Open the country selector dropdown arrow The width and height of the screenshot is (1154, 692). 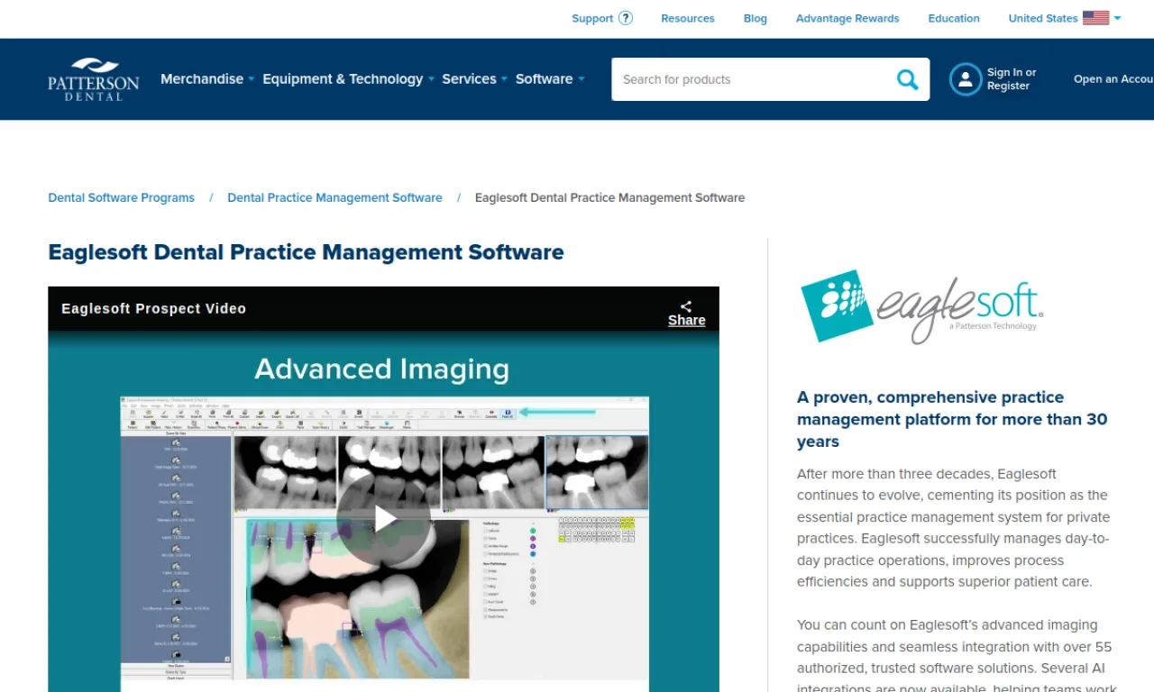[x=1117, y=18]
